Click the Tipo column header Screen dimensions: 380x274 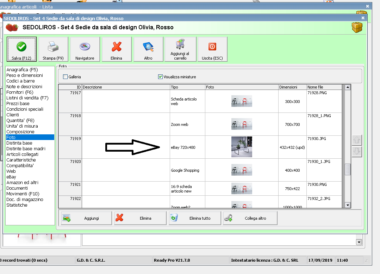click(x=188, y=87)
